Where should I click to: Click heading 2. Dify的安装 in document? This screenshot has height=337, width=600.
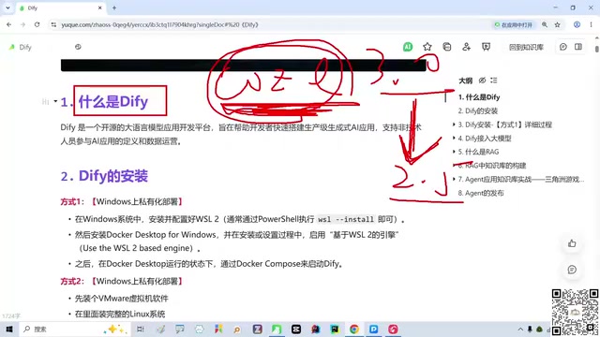pyautogui.click(x=104, y=176)
